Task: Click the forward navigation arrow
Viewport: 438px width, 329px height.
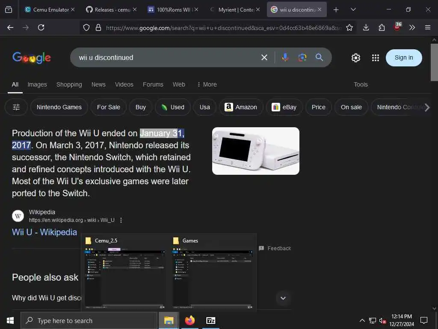Action: point(26,27)
